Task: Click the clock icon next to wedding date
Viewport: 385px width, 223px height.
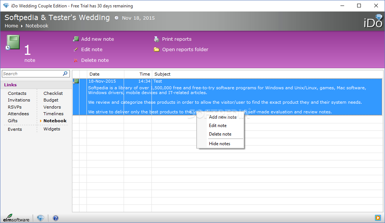Action: tap(116, 18)
